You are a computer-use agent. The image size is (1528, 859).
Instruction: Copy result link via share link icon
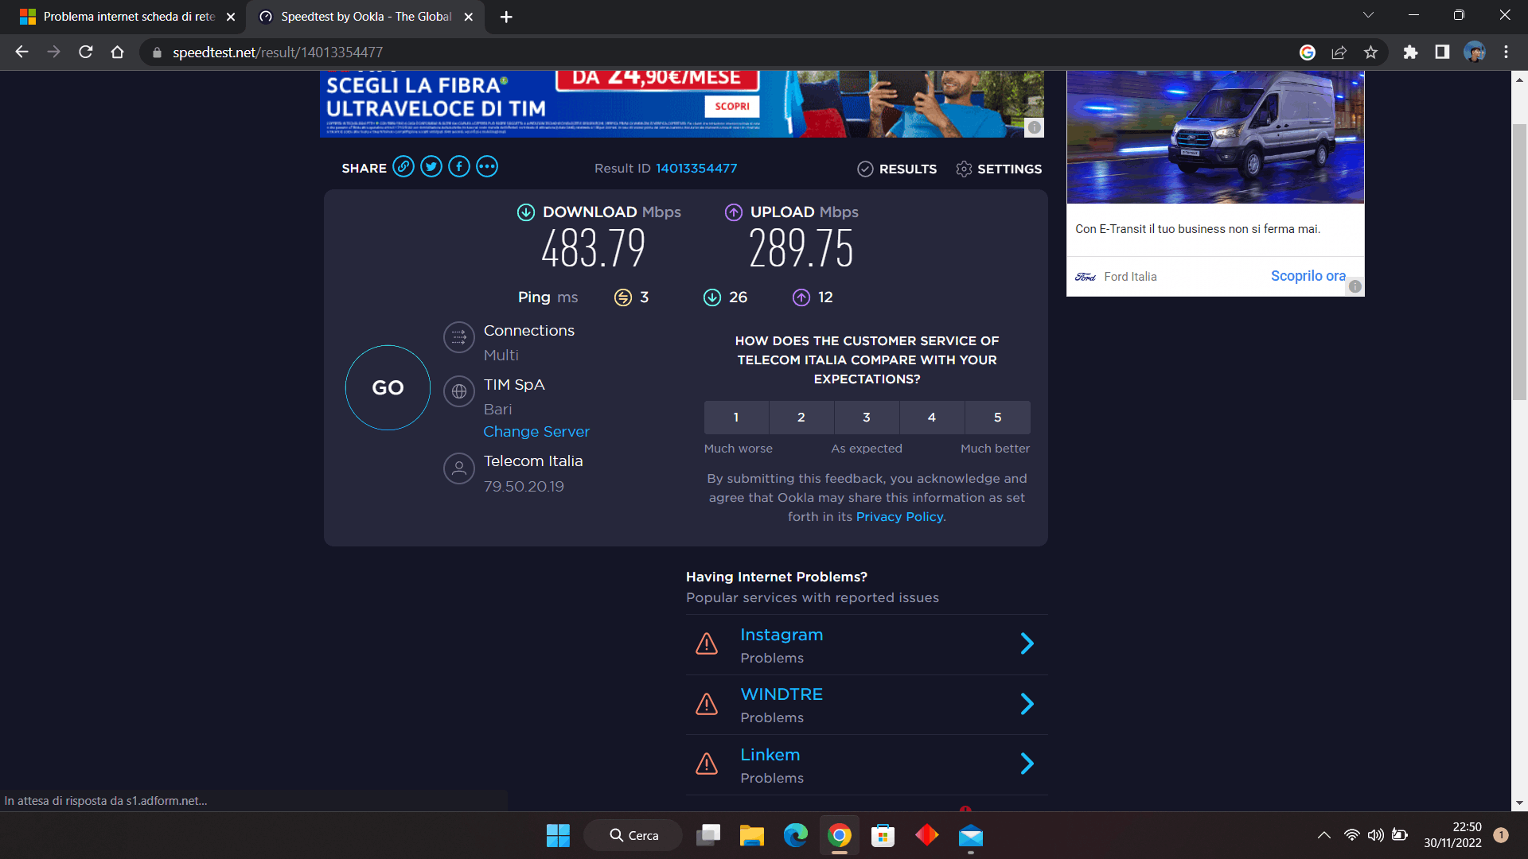tap(403, 167)
